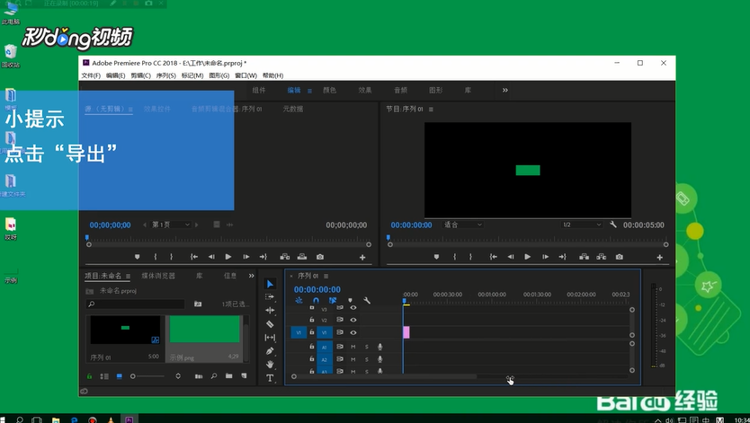Open Program monitor settings wrench

coord(612,225)
